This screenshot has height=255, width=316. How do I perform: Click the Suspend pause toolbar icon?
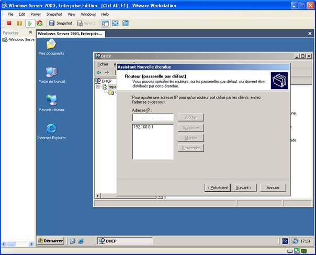tap(19, 23)
